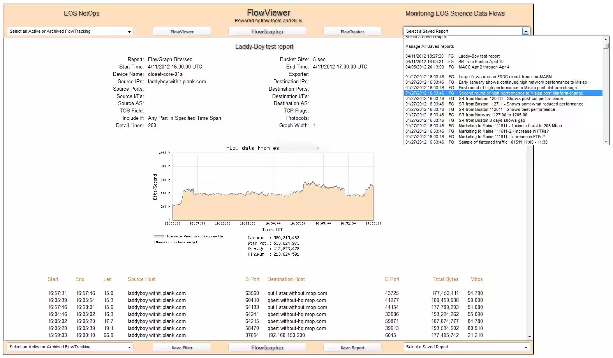The height and width of the screenshot is (358, 613).
Task: Pick MACC Apr 2 through Apr 4 report
Action: [x=484, y=67]
